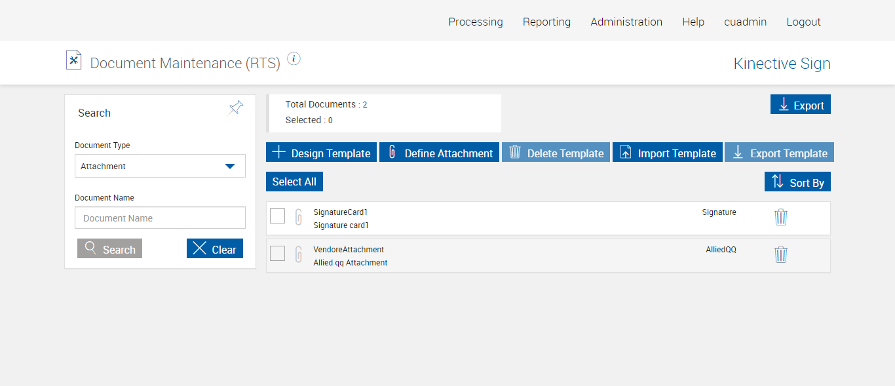Click the 'Signature card1' description text
895x386 pixels.
pyautogui.click(x=341, y=225)
